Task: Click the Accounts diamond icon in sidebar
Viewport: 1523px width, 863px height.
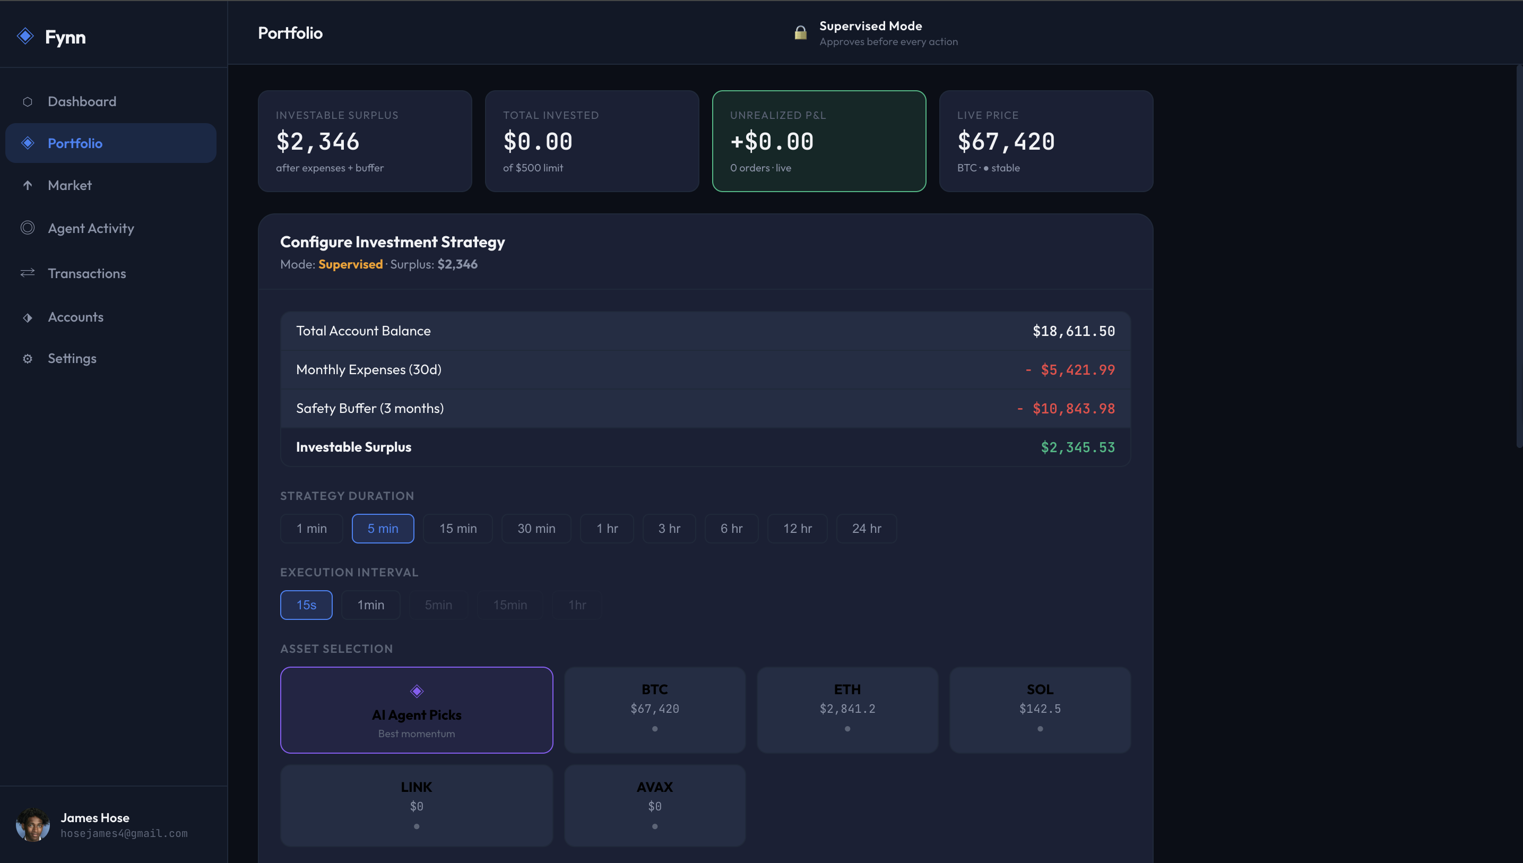Action: 27,318
